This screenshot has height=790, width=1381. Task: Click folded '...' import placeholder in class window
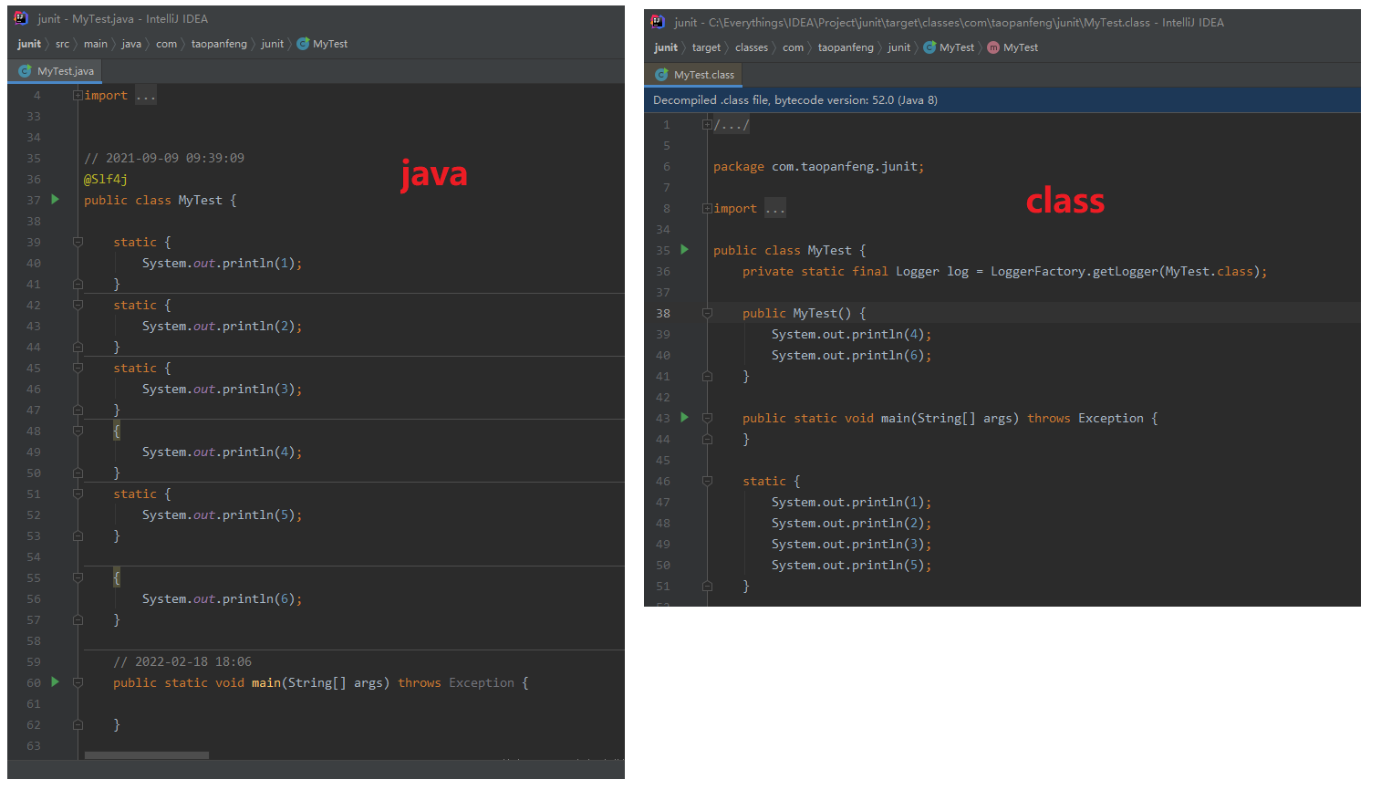(775, 209)
